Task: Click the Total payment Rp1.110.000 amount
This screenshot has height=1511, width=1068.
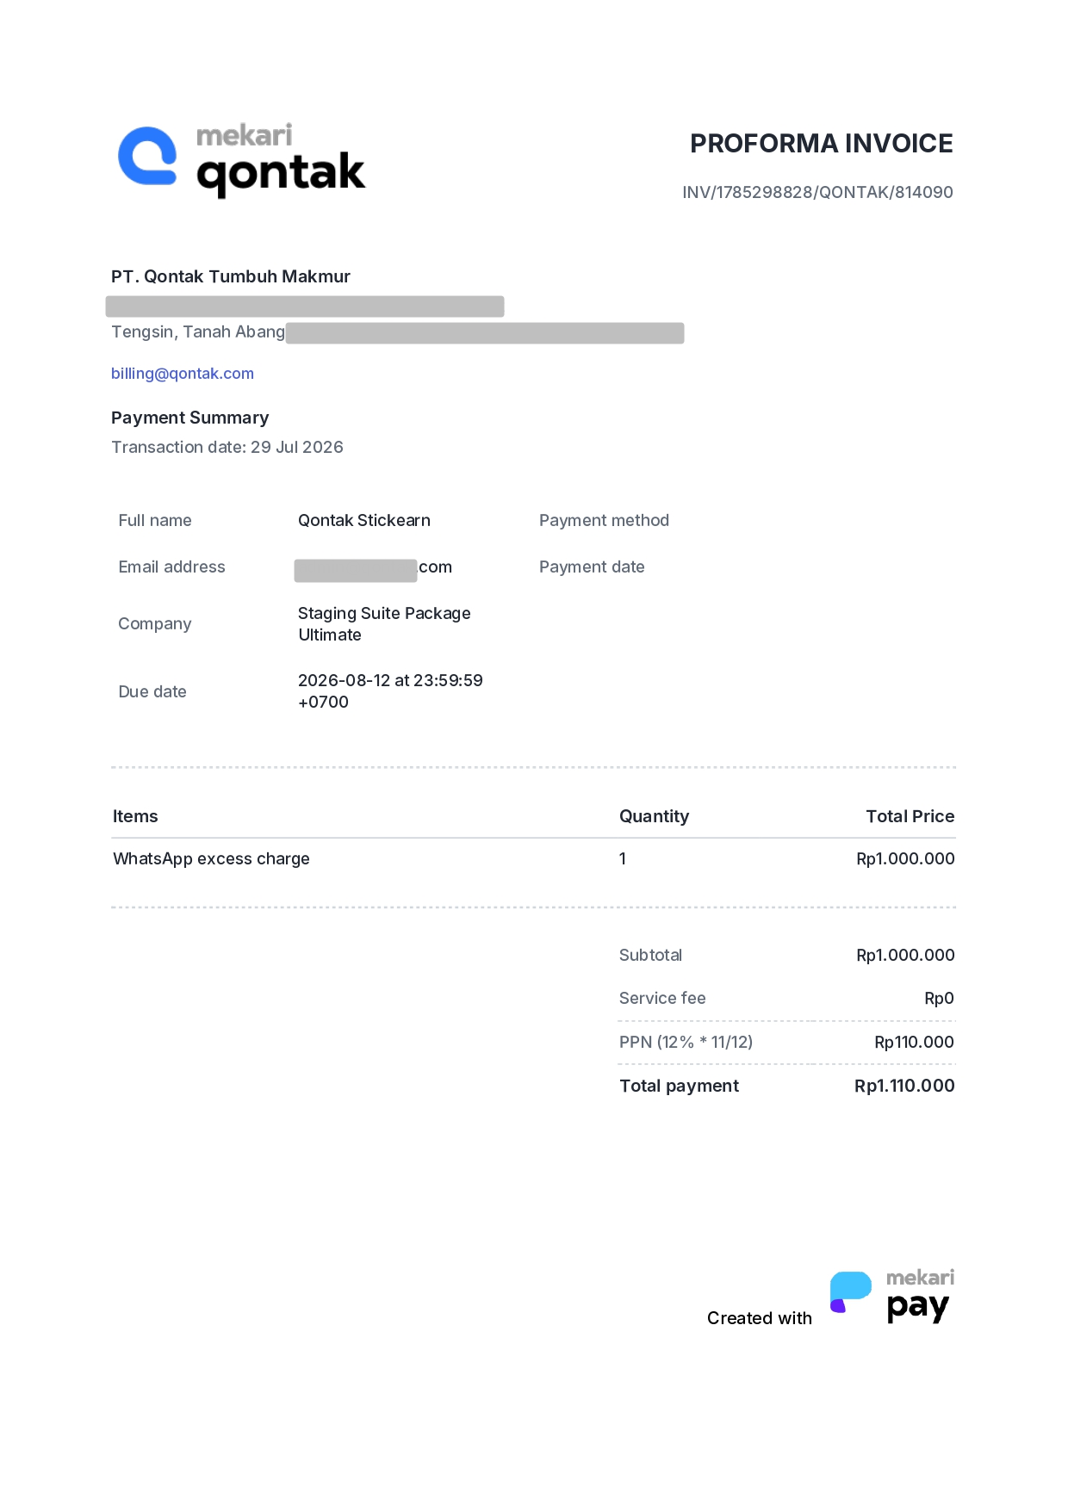Action: coord(904,1086)
